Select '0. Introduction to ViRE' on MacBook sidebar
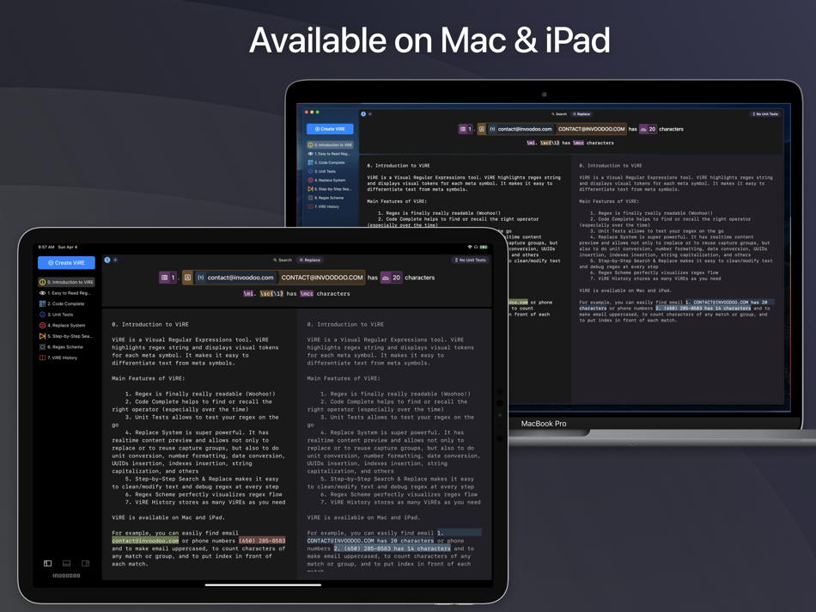Screen dimensions: 816x612 click(330, 144)
